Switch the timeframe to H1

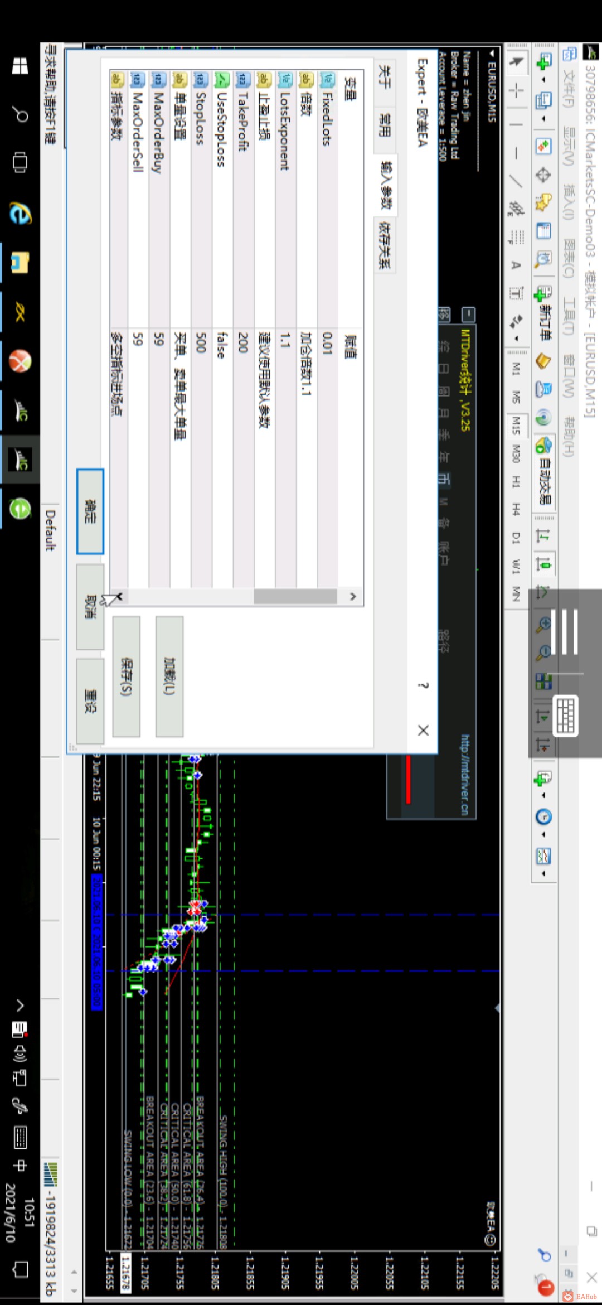point(516,481)
